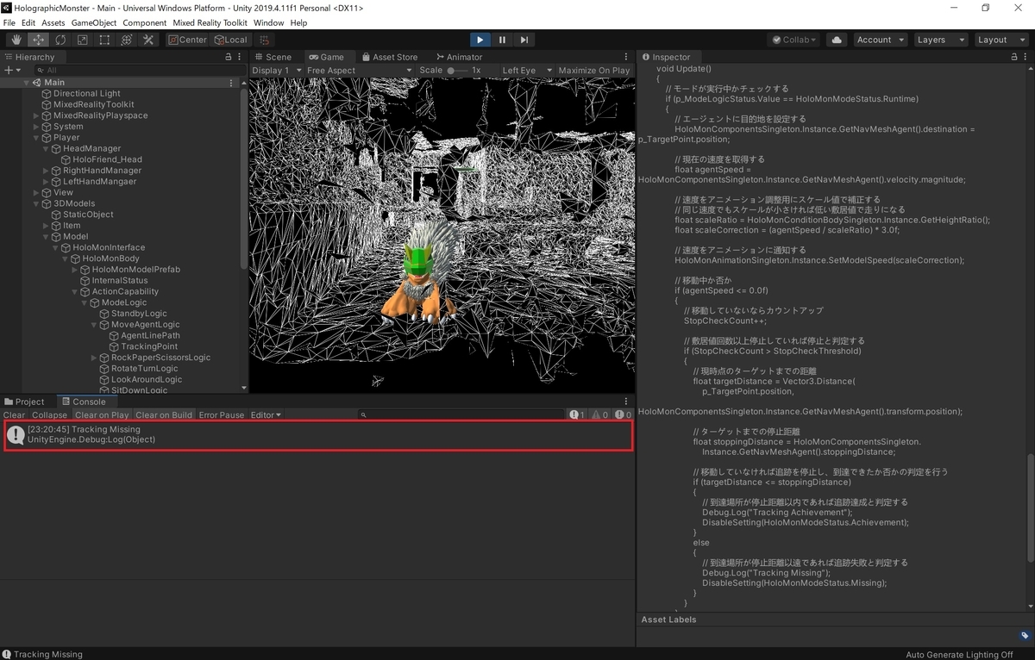
Task: Select the Rect transform tool
Action: pos(104,40)
